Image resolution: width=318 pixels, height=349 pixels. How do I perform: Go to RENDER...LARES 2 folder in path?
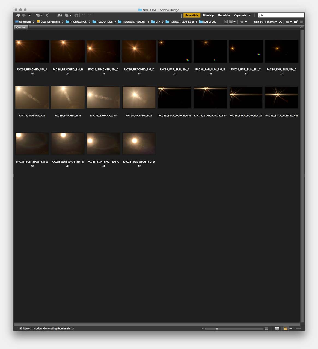(x=180, y=22)
